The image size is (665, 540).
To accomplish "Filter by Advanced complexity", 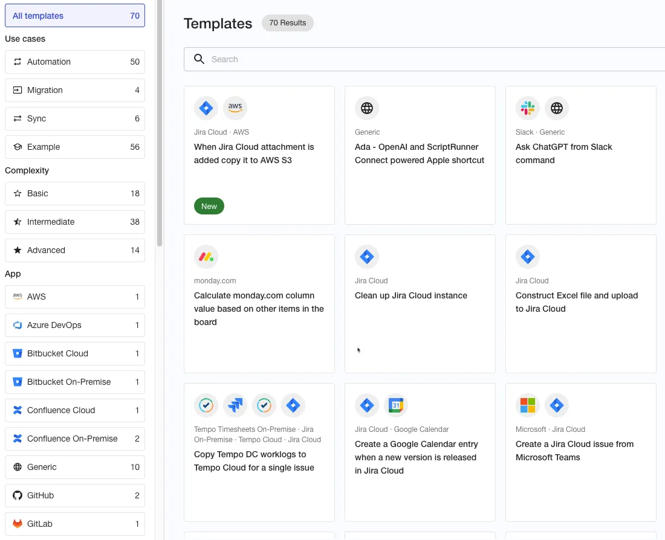I will click(75, 251).
